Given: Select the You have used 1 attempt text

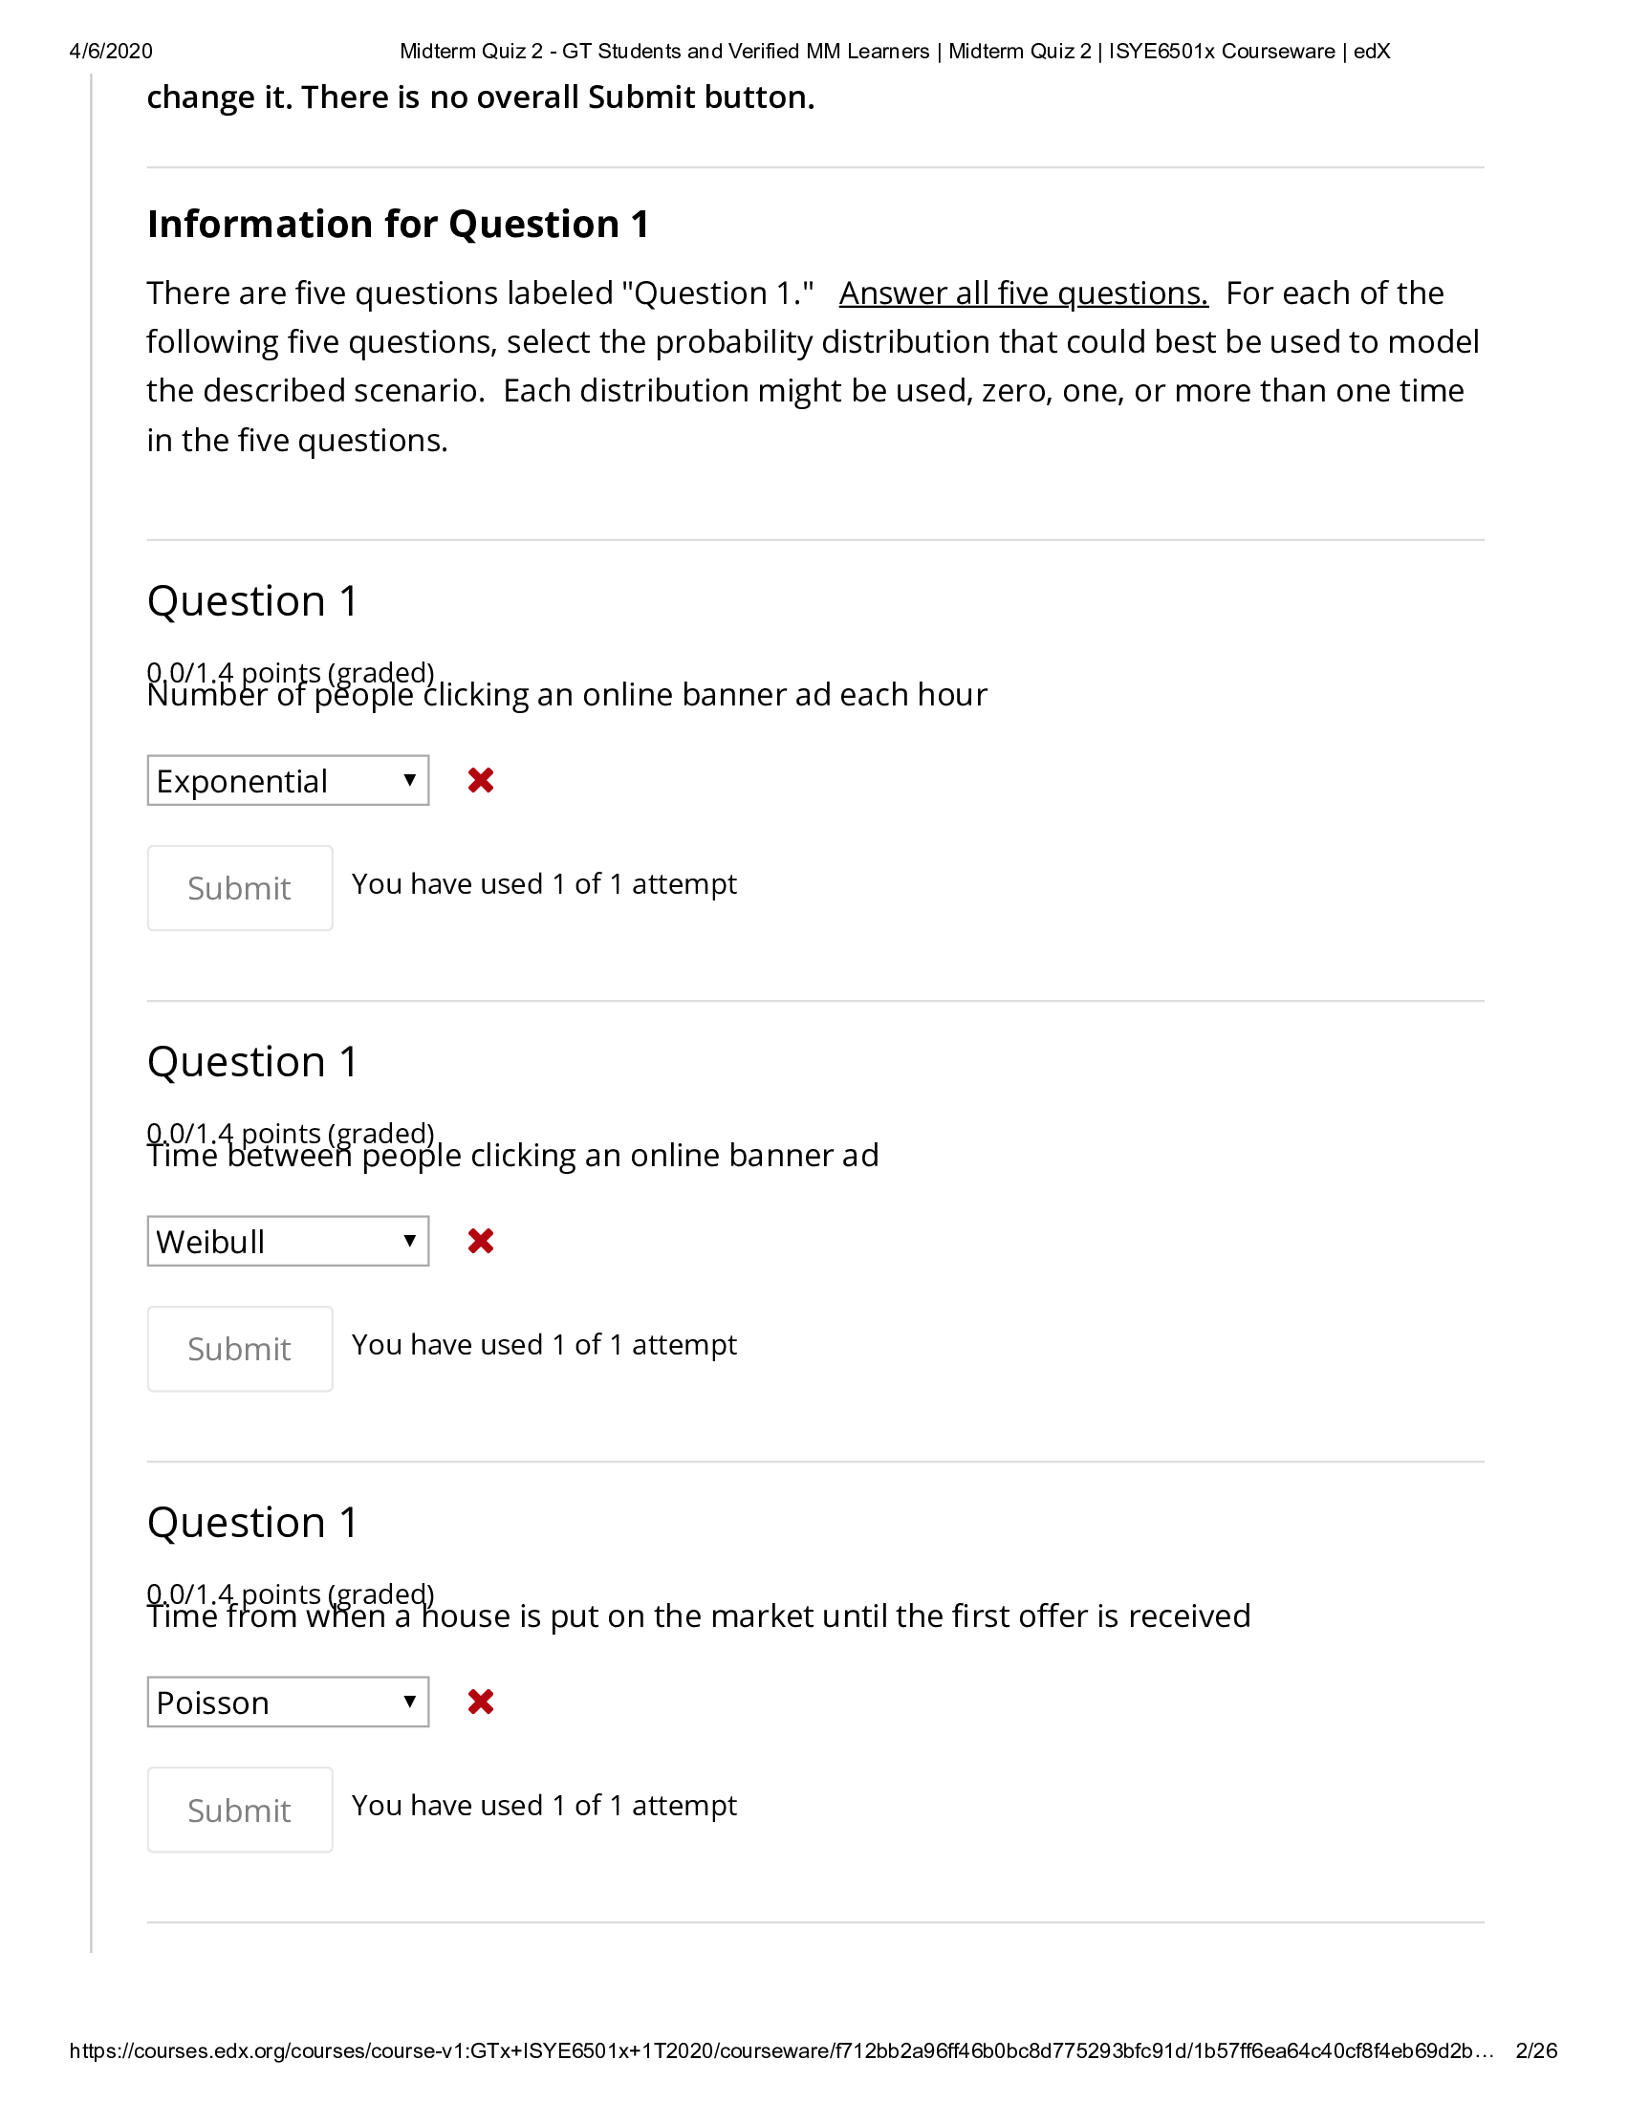Looking at the screenshot, I should click(x=544, y=883).
